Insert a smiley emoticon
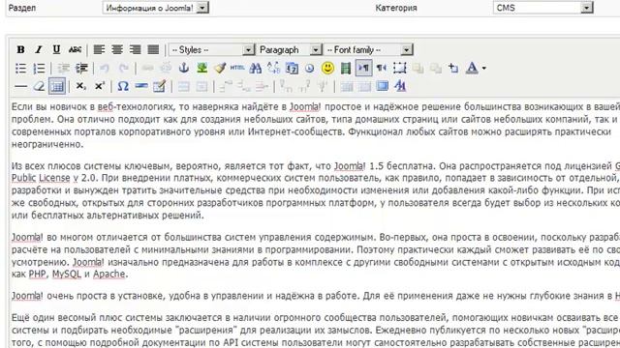Screen dimensions: 620x348 (x=327, y=69)
